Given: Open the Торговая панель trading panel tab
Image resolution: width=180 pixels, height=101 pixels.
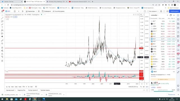Looking at the screenshot, I should tap(45, 90).
